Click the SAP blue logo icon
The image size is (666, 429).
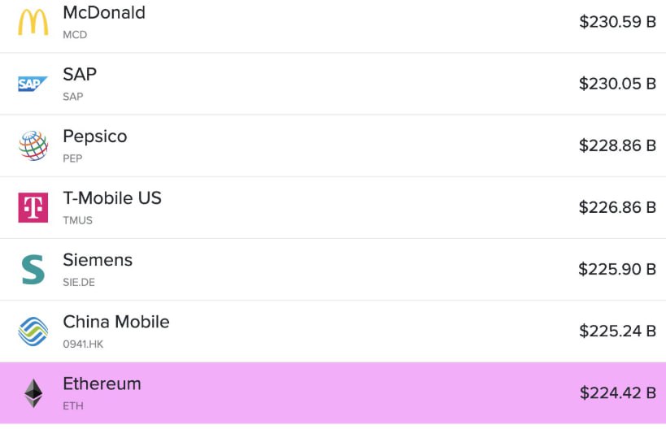tap(33, 84)
